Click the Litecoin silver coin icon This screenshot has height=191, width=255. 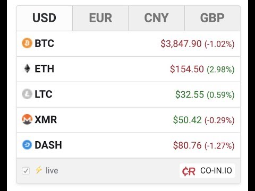pyautogui.click(x=27, y=94)
